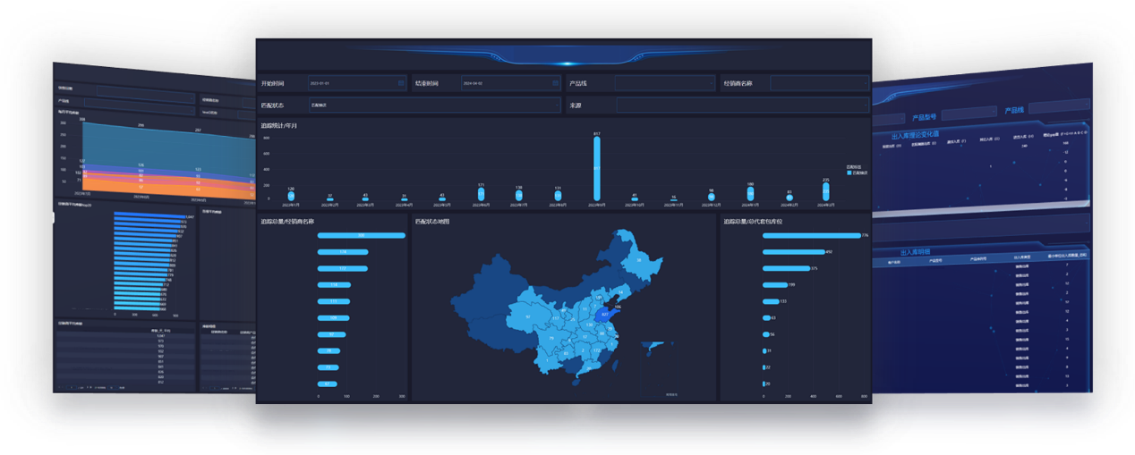Open the 匹配状态 dropdown

[434, 105]
